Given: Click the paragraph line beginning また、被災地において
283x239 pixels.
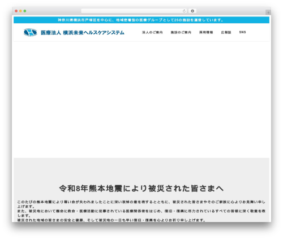Looking at the screenshot, I should pyautogui.click(x=141, y=213).
